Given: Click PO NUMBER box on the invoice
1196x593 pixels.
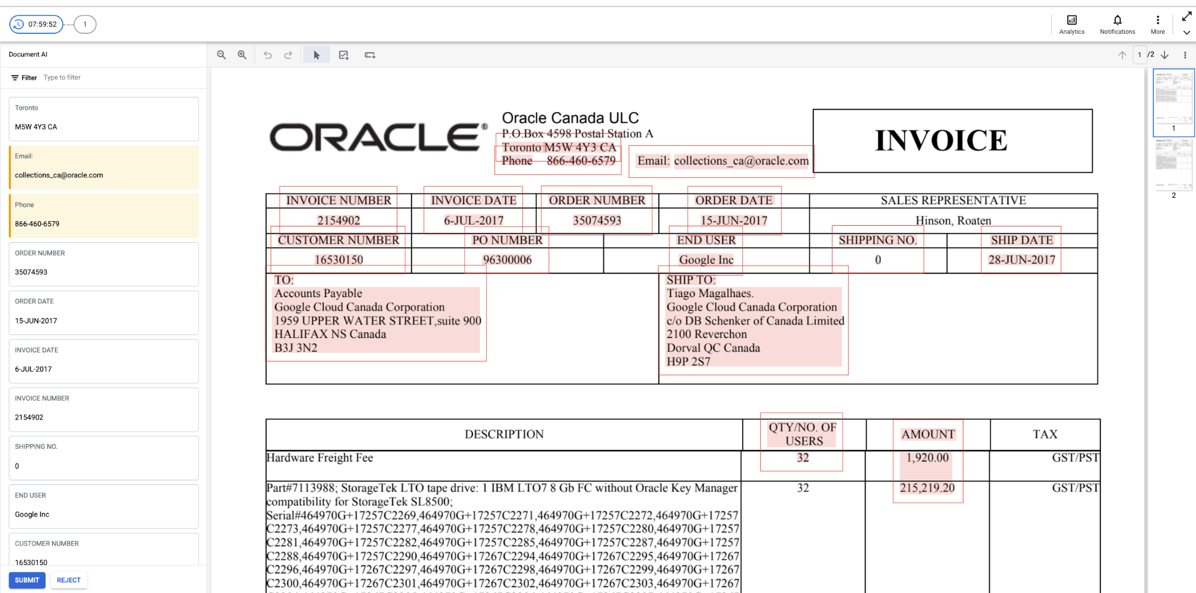Looking at the screenshot, I should coord(507,250).
